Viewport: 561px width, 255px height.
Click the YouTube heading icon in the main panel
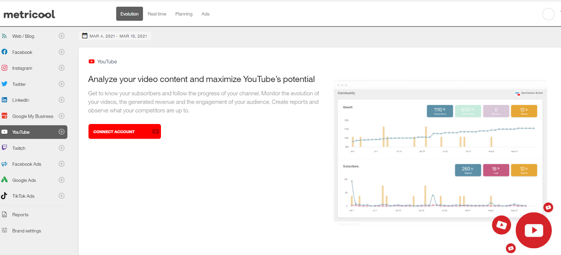tap(92, 61)
